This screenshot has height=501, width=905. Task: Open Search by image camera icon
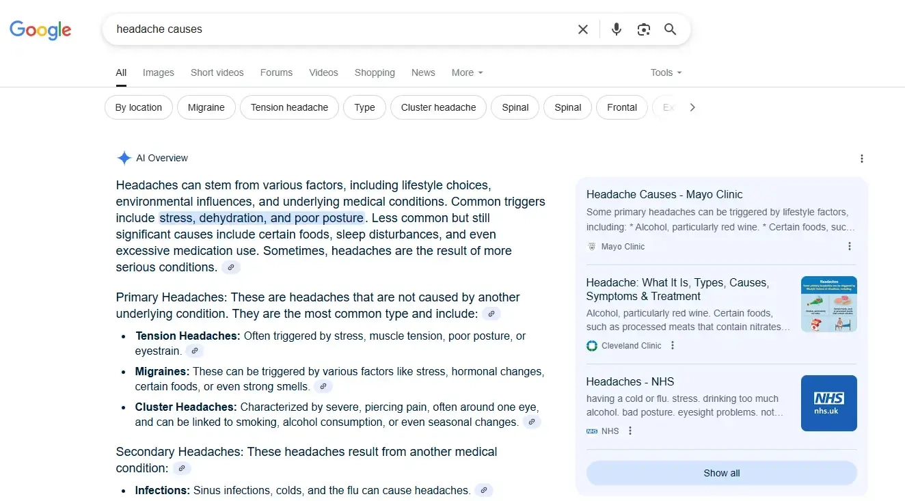pyautogui.click(x=643, y=29)
